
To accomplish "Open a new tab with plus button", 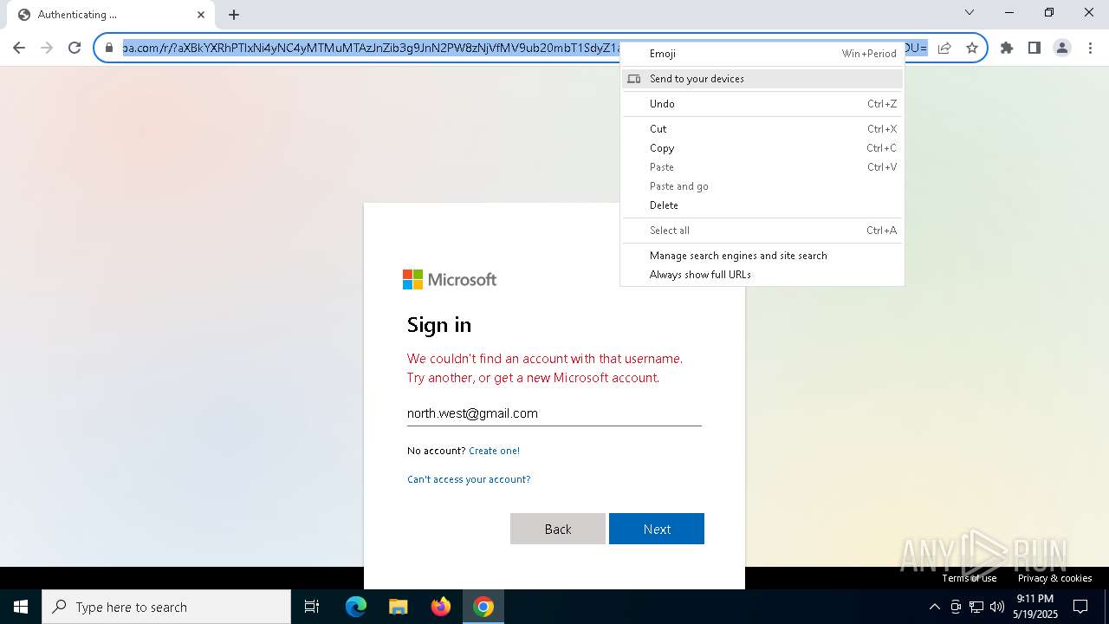I will pos(234,15).
